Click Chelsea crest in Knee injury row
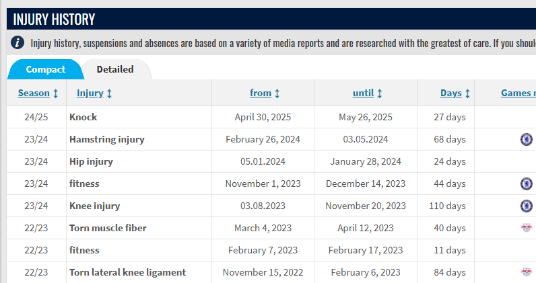The width and height of the screenshot is (536, 283). [527, 206]
